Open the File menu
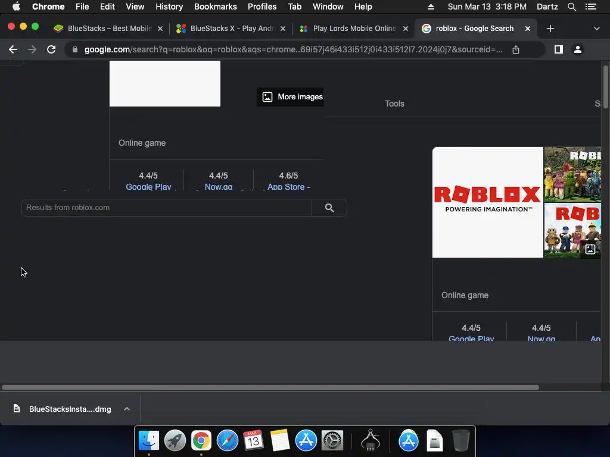 pyautogui.click(x=82, y=7)
